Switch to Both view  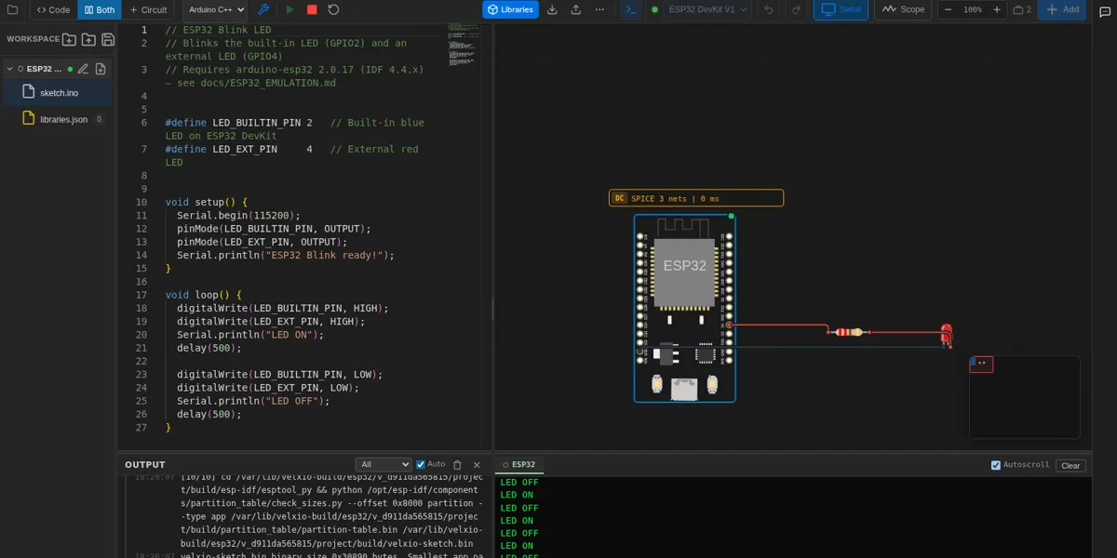coord(99,9)
